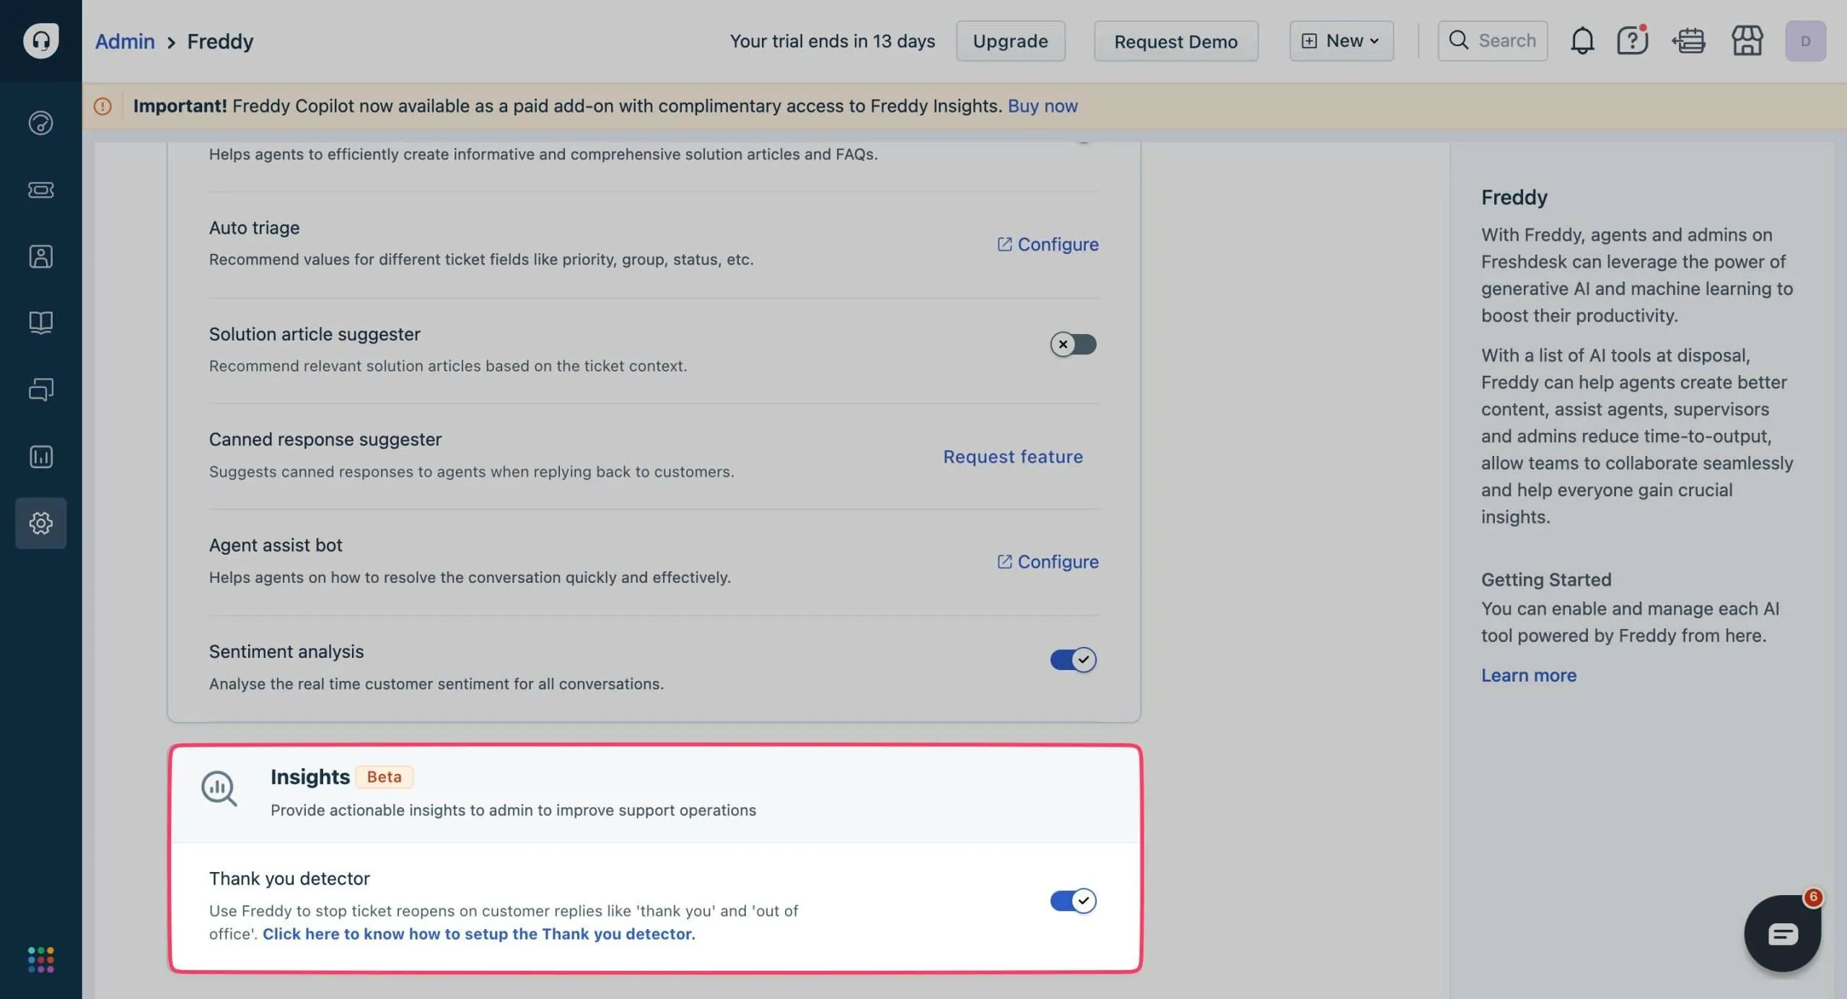
Task: Click the Beta badge beside Insights
Action: click(x=384, y=777)
